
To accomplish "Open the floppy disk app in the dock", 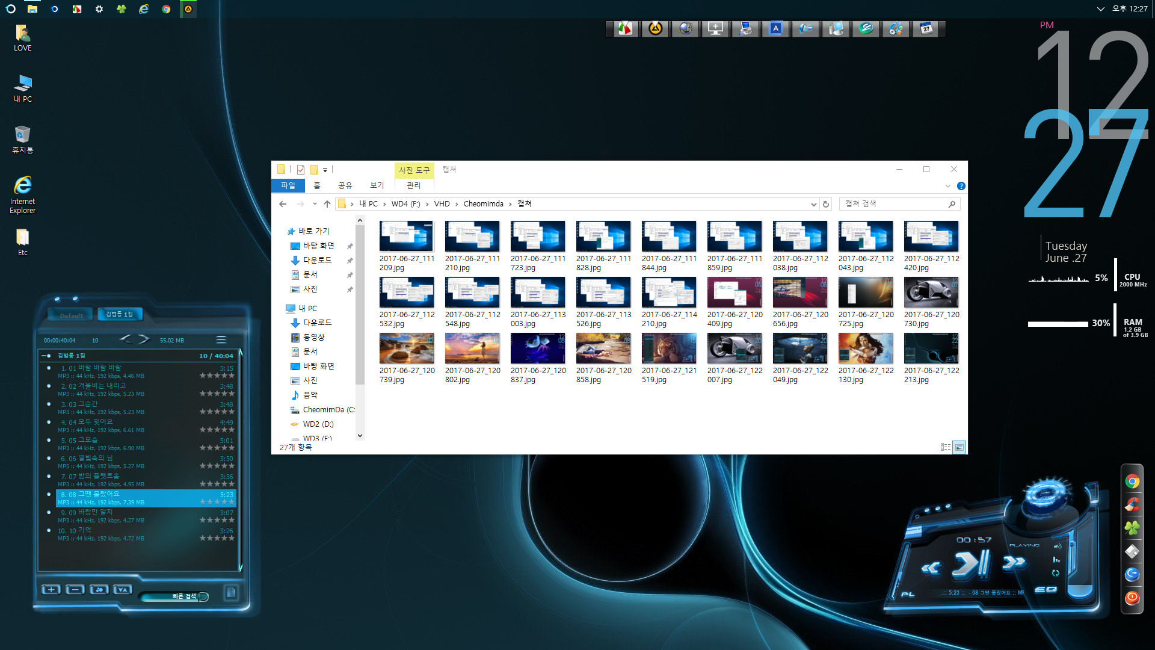I will (1132, 551).
